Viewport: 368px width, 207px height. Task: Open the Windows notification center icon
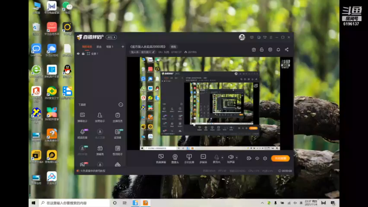(333, 203)
